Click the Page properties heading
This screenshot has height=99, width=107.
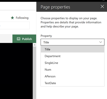coord(55,7)
